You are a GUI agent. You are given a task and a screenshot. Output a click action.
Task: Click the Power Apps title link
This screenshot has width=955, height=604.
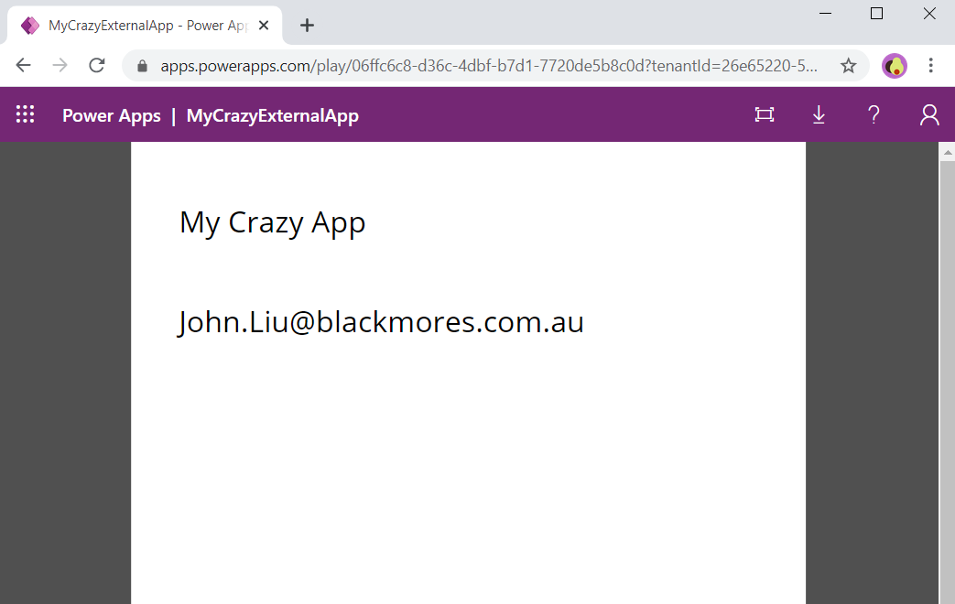111,115
